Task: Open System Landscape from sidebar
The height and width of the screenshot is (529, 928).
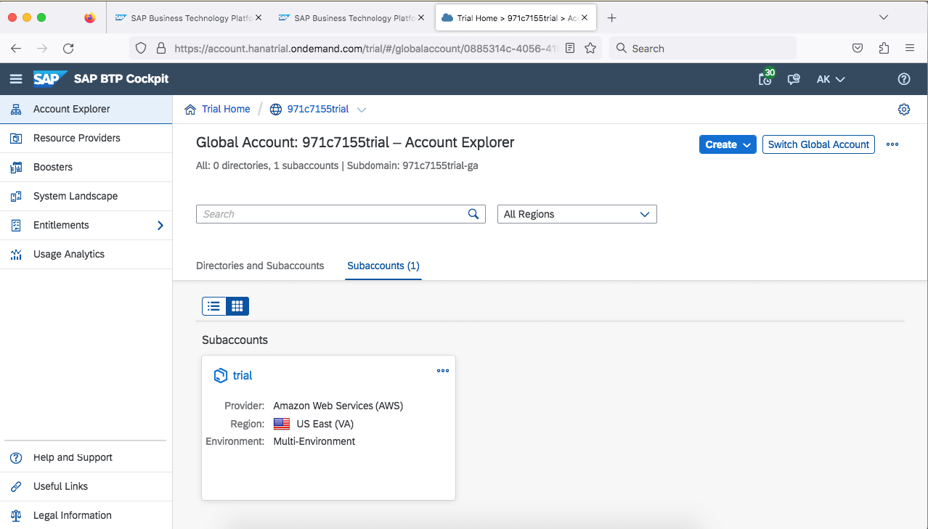Action: (73, 196)
